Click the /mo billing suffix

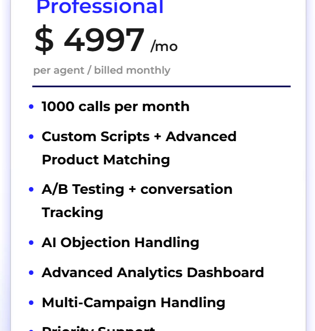(164, 46)
